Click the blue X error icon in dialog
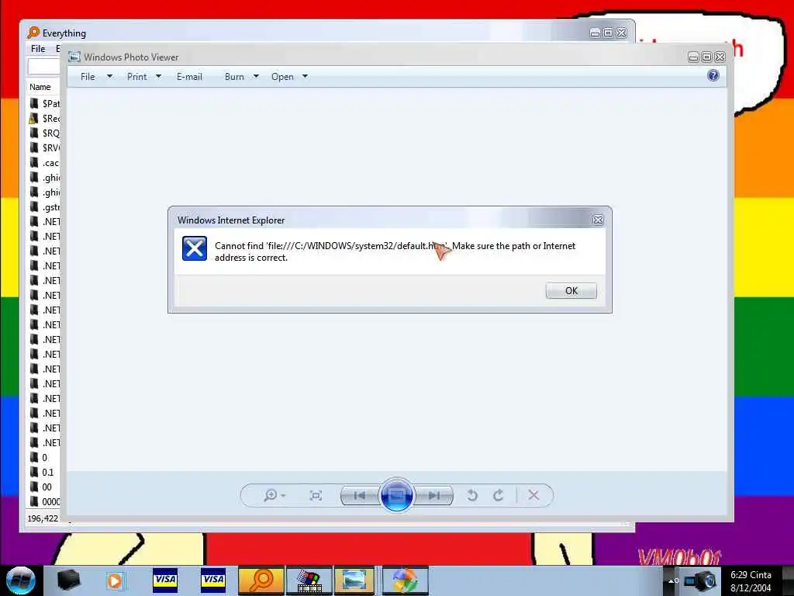The height and width of the screenshot is (596, 794). tap(195, 248)
